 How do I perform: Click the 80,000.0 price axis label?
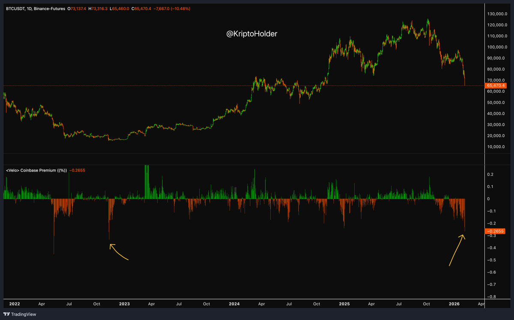[496, 69]
